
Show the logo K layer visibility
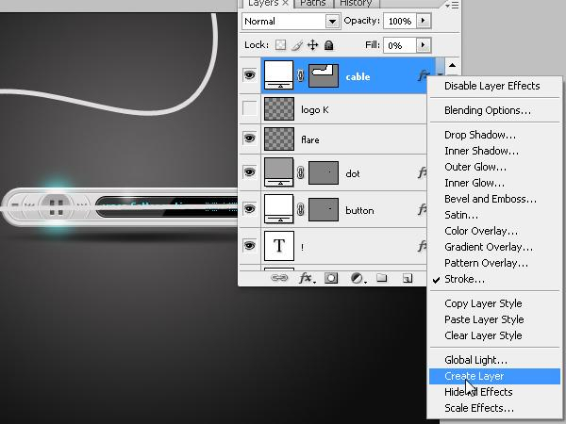coord(249,108)
